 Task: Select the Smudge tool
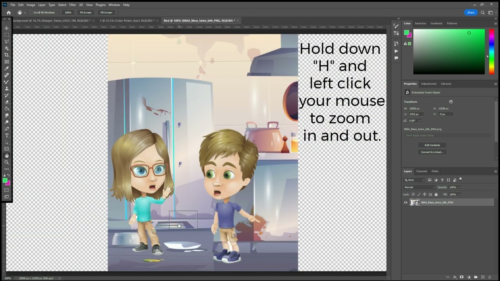(7, 116)
